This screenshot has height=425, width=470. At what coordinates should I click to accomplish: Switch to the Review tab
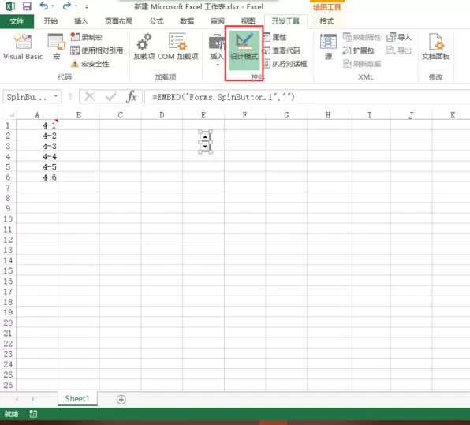pos(218,21)
